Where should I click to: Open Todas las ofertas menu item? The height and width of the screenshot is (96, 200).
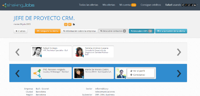coord(88,5)
